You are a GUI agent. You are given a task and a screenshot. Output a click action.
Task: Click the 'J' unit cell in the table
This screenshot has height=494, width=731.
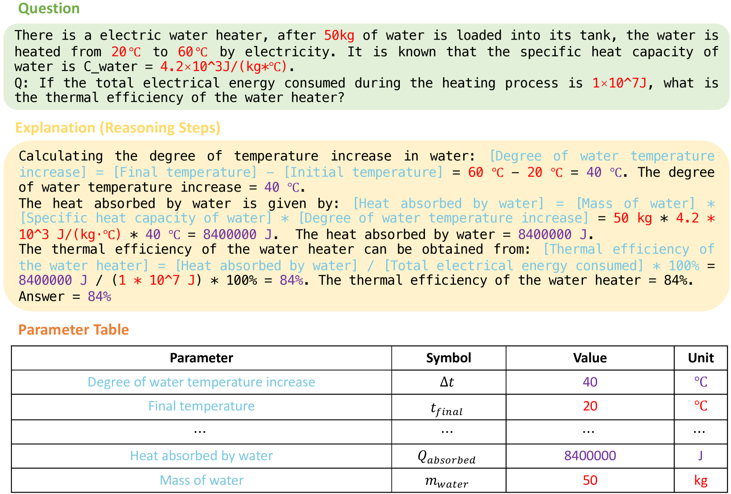[x=700, y=456]
